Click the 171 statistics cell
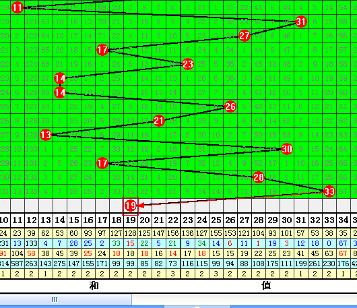 [x=102, y=264]
